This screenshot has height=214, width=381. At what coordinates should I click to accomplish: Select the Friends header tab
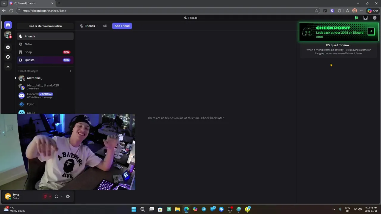click(88, 26)
